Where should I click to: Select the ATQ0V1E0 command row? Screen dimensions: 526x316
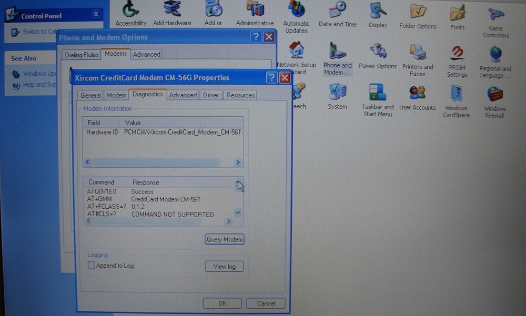coord(159,191)
